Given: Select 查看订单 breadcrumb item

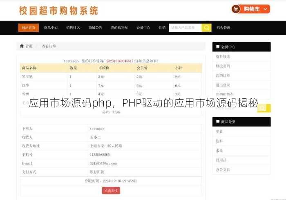Looking at the screenshot, I should coord(49,46).
